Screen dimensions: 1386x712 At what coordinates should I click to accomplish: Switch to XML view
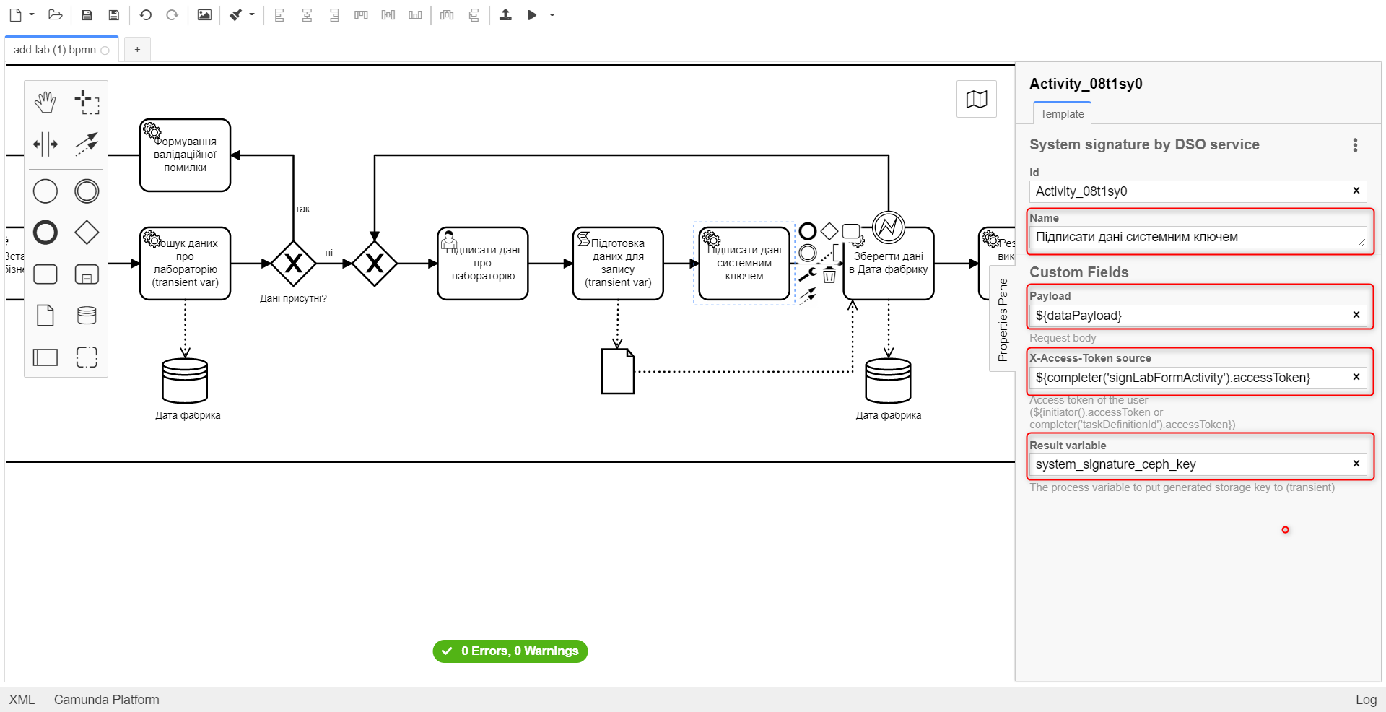point(22,699)
